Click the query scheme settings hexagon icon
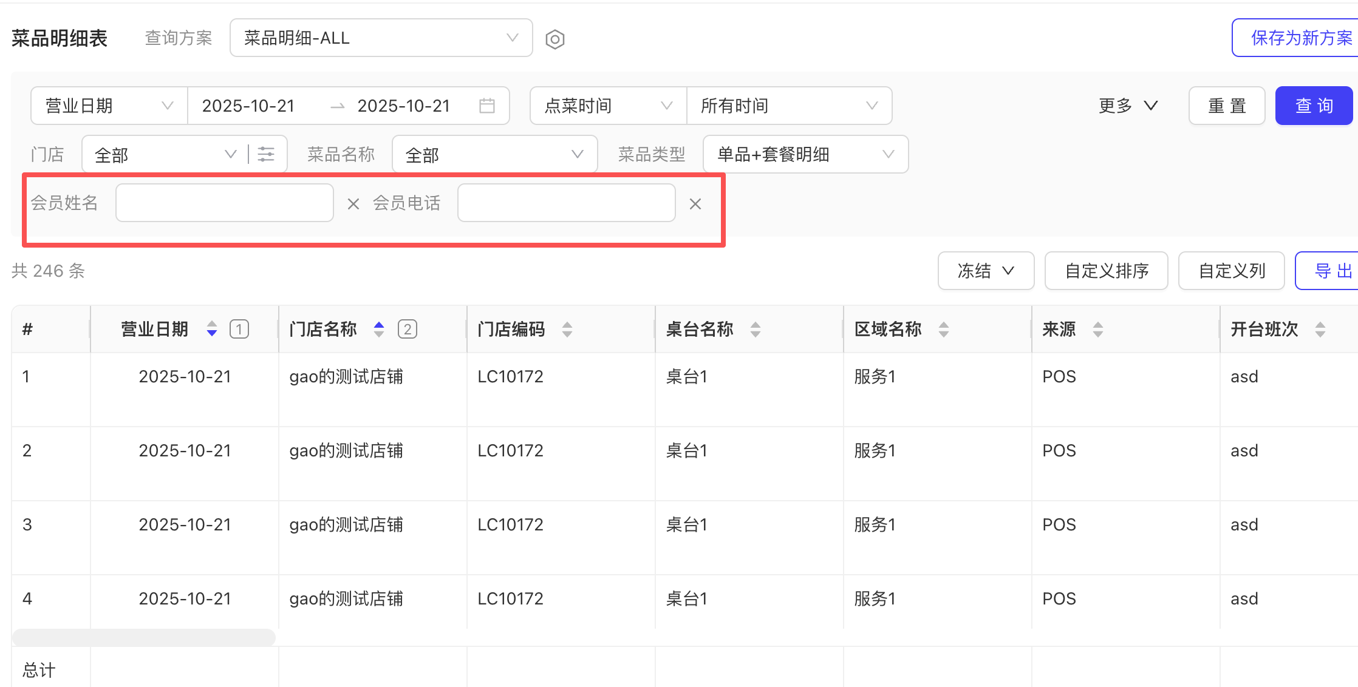1358x687 pixels. (x=554, y=39)
